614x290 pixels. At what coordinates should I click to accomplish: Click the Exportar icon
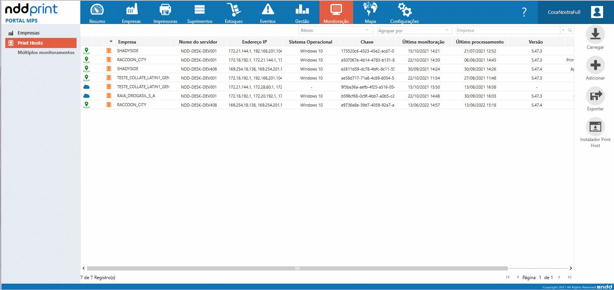pyautogui.click(x=595, y=96)
